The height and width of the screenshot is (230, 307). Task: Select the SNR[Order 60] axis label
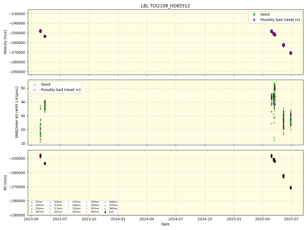click(x=17, y=112)
